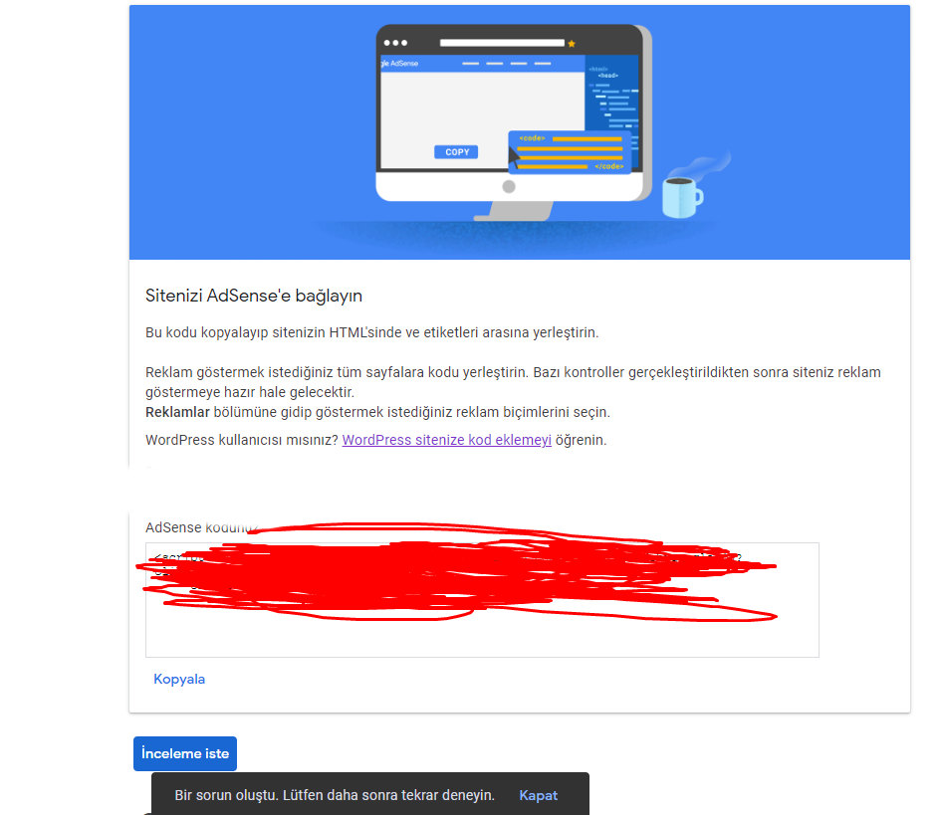Click the İnceleme iste button

(185, 753)
